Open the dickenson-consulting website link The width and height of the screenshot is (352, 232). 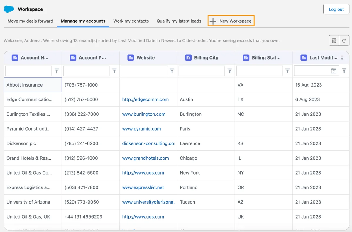(x=148, y=143)
